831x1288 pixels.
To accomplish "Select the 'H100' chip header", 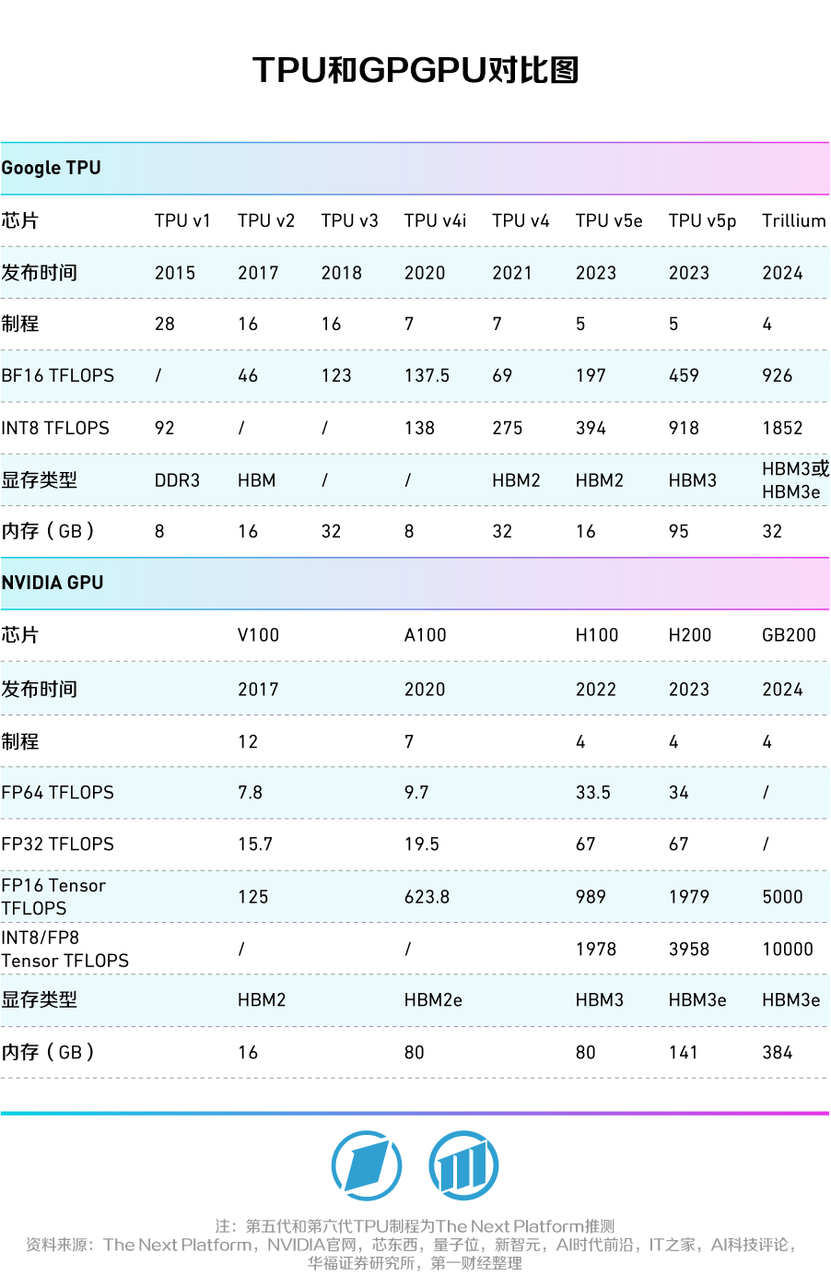I will (x=596, y=635).
